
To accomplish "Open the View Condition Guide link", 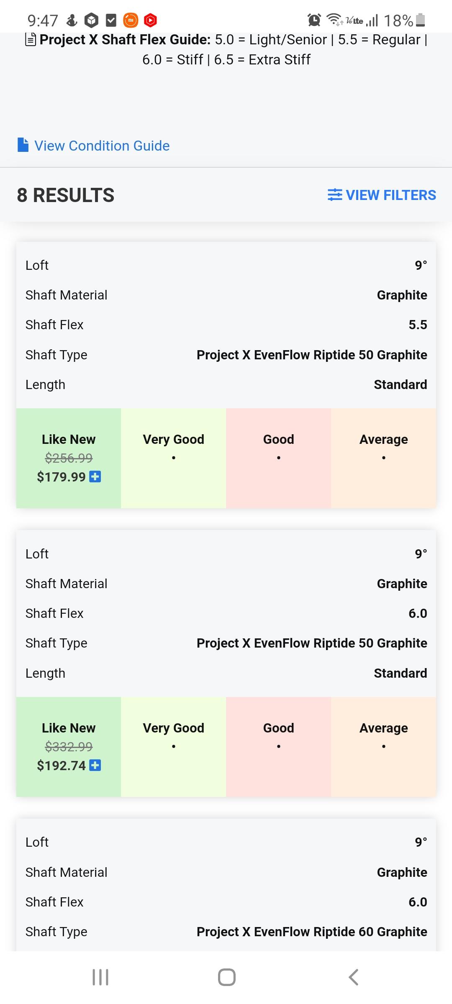I will [102, 146].
